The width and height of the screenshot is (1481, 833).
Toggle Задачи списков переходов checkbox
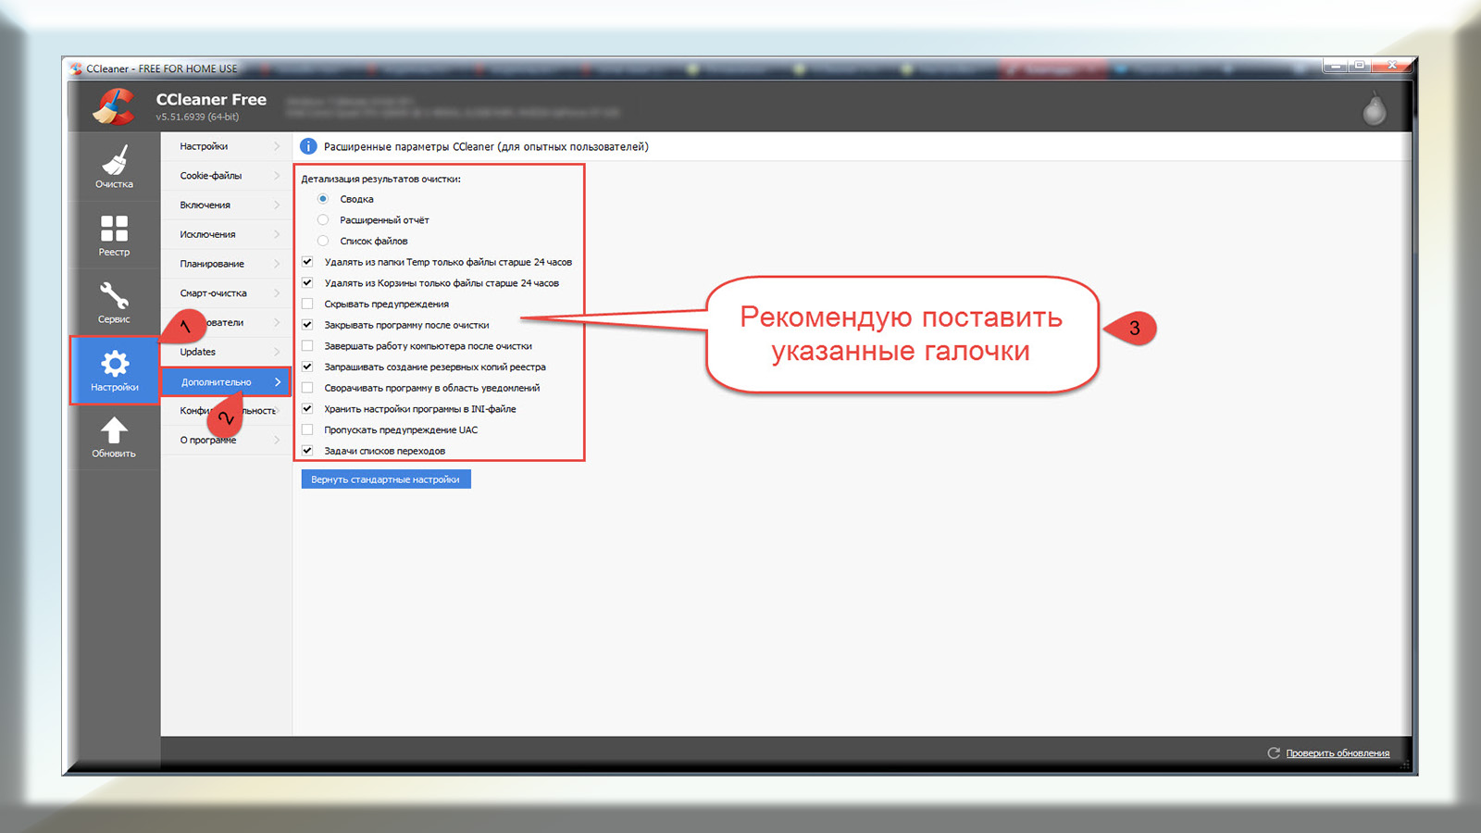(307, 451)
